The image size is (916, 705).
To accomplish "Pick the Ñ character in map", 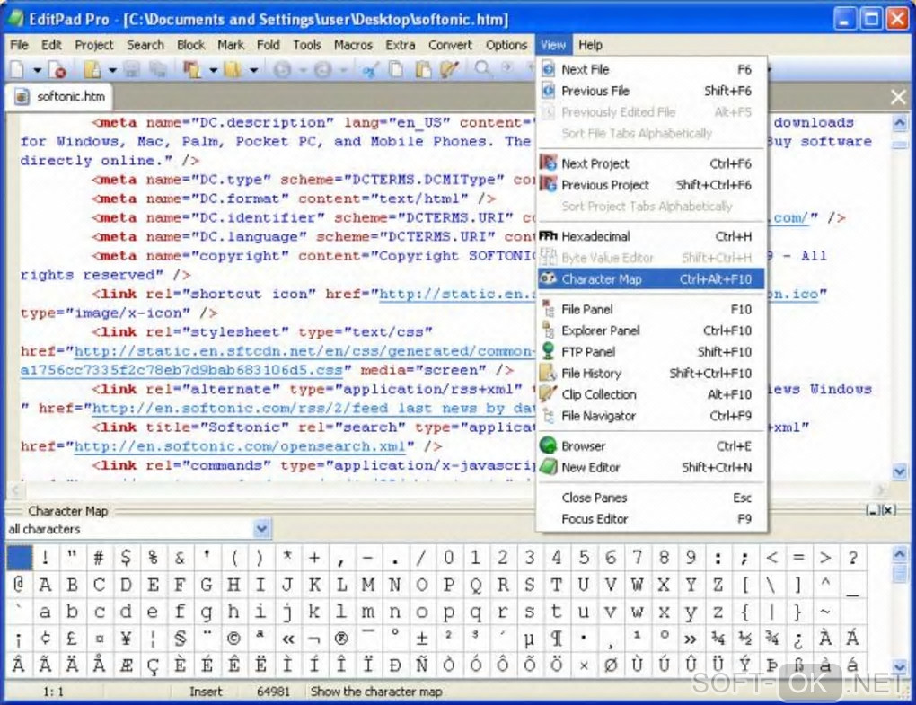I will [422, 665].
